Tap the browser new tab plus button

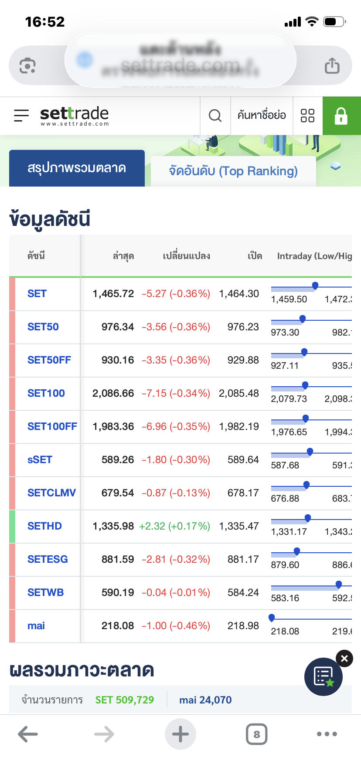pos(180,734)
